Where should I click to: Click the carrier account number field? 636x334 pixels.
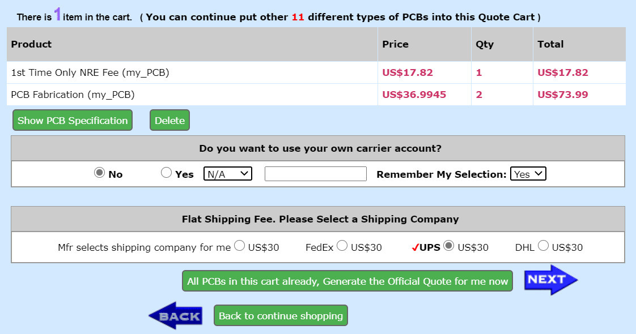coord(316,174)
